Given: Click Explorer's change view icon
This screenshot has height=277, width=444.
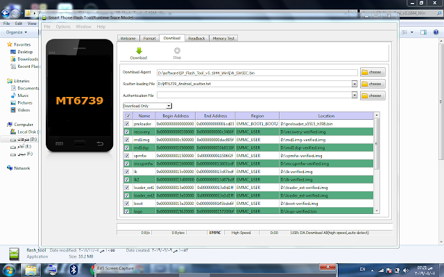Looking at the screenshot, I should click(x=404, y=33).
